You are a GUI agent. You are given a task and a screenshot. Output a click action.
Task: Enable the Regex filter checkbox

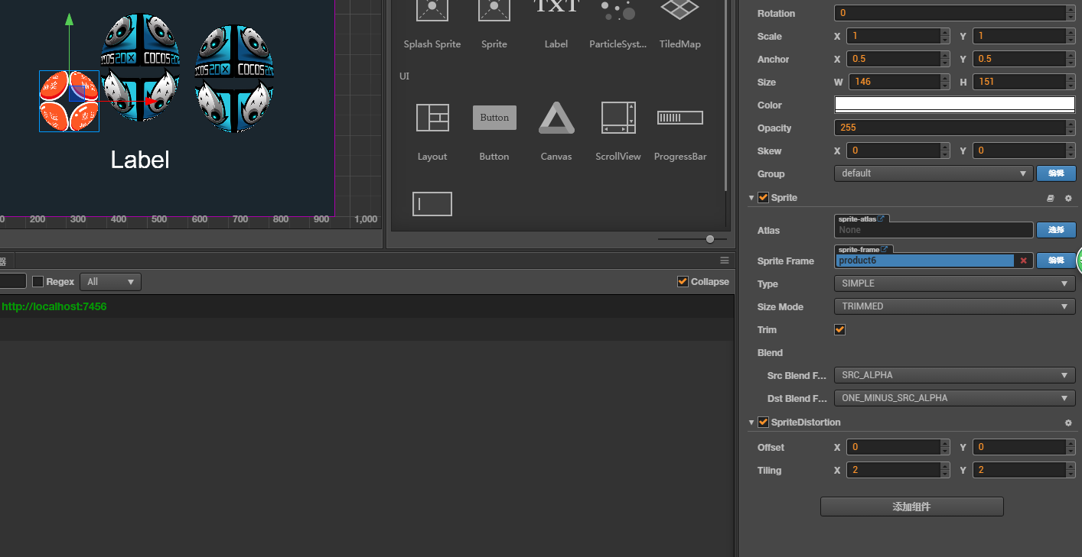[x=38, y=282]
